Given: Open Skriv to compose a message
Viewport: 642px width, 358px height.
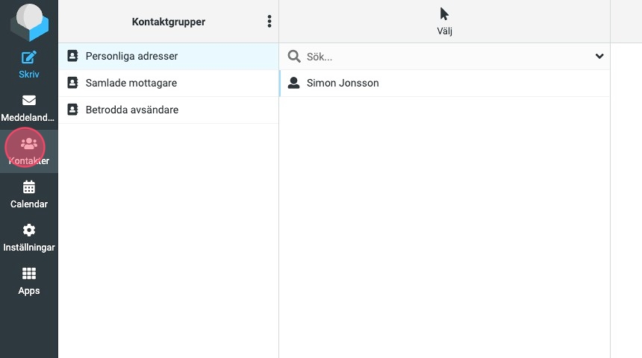Looking at the screenshot, I should pos(28,64).
